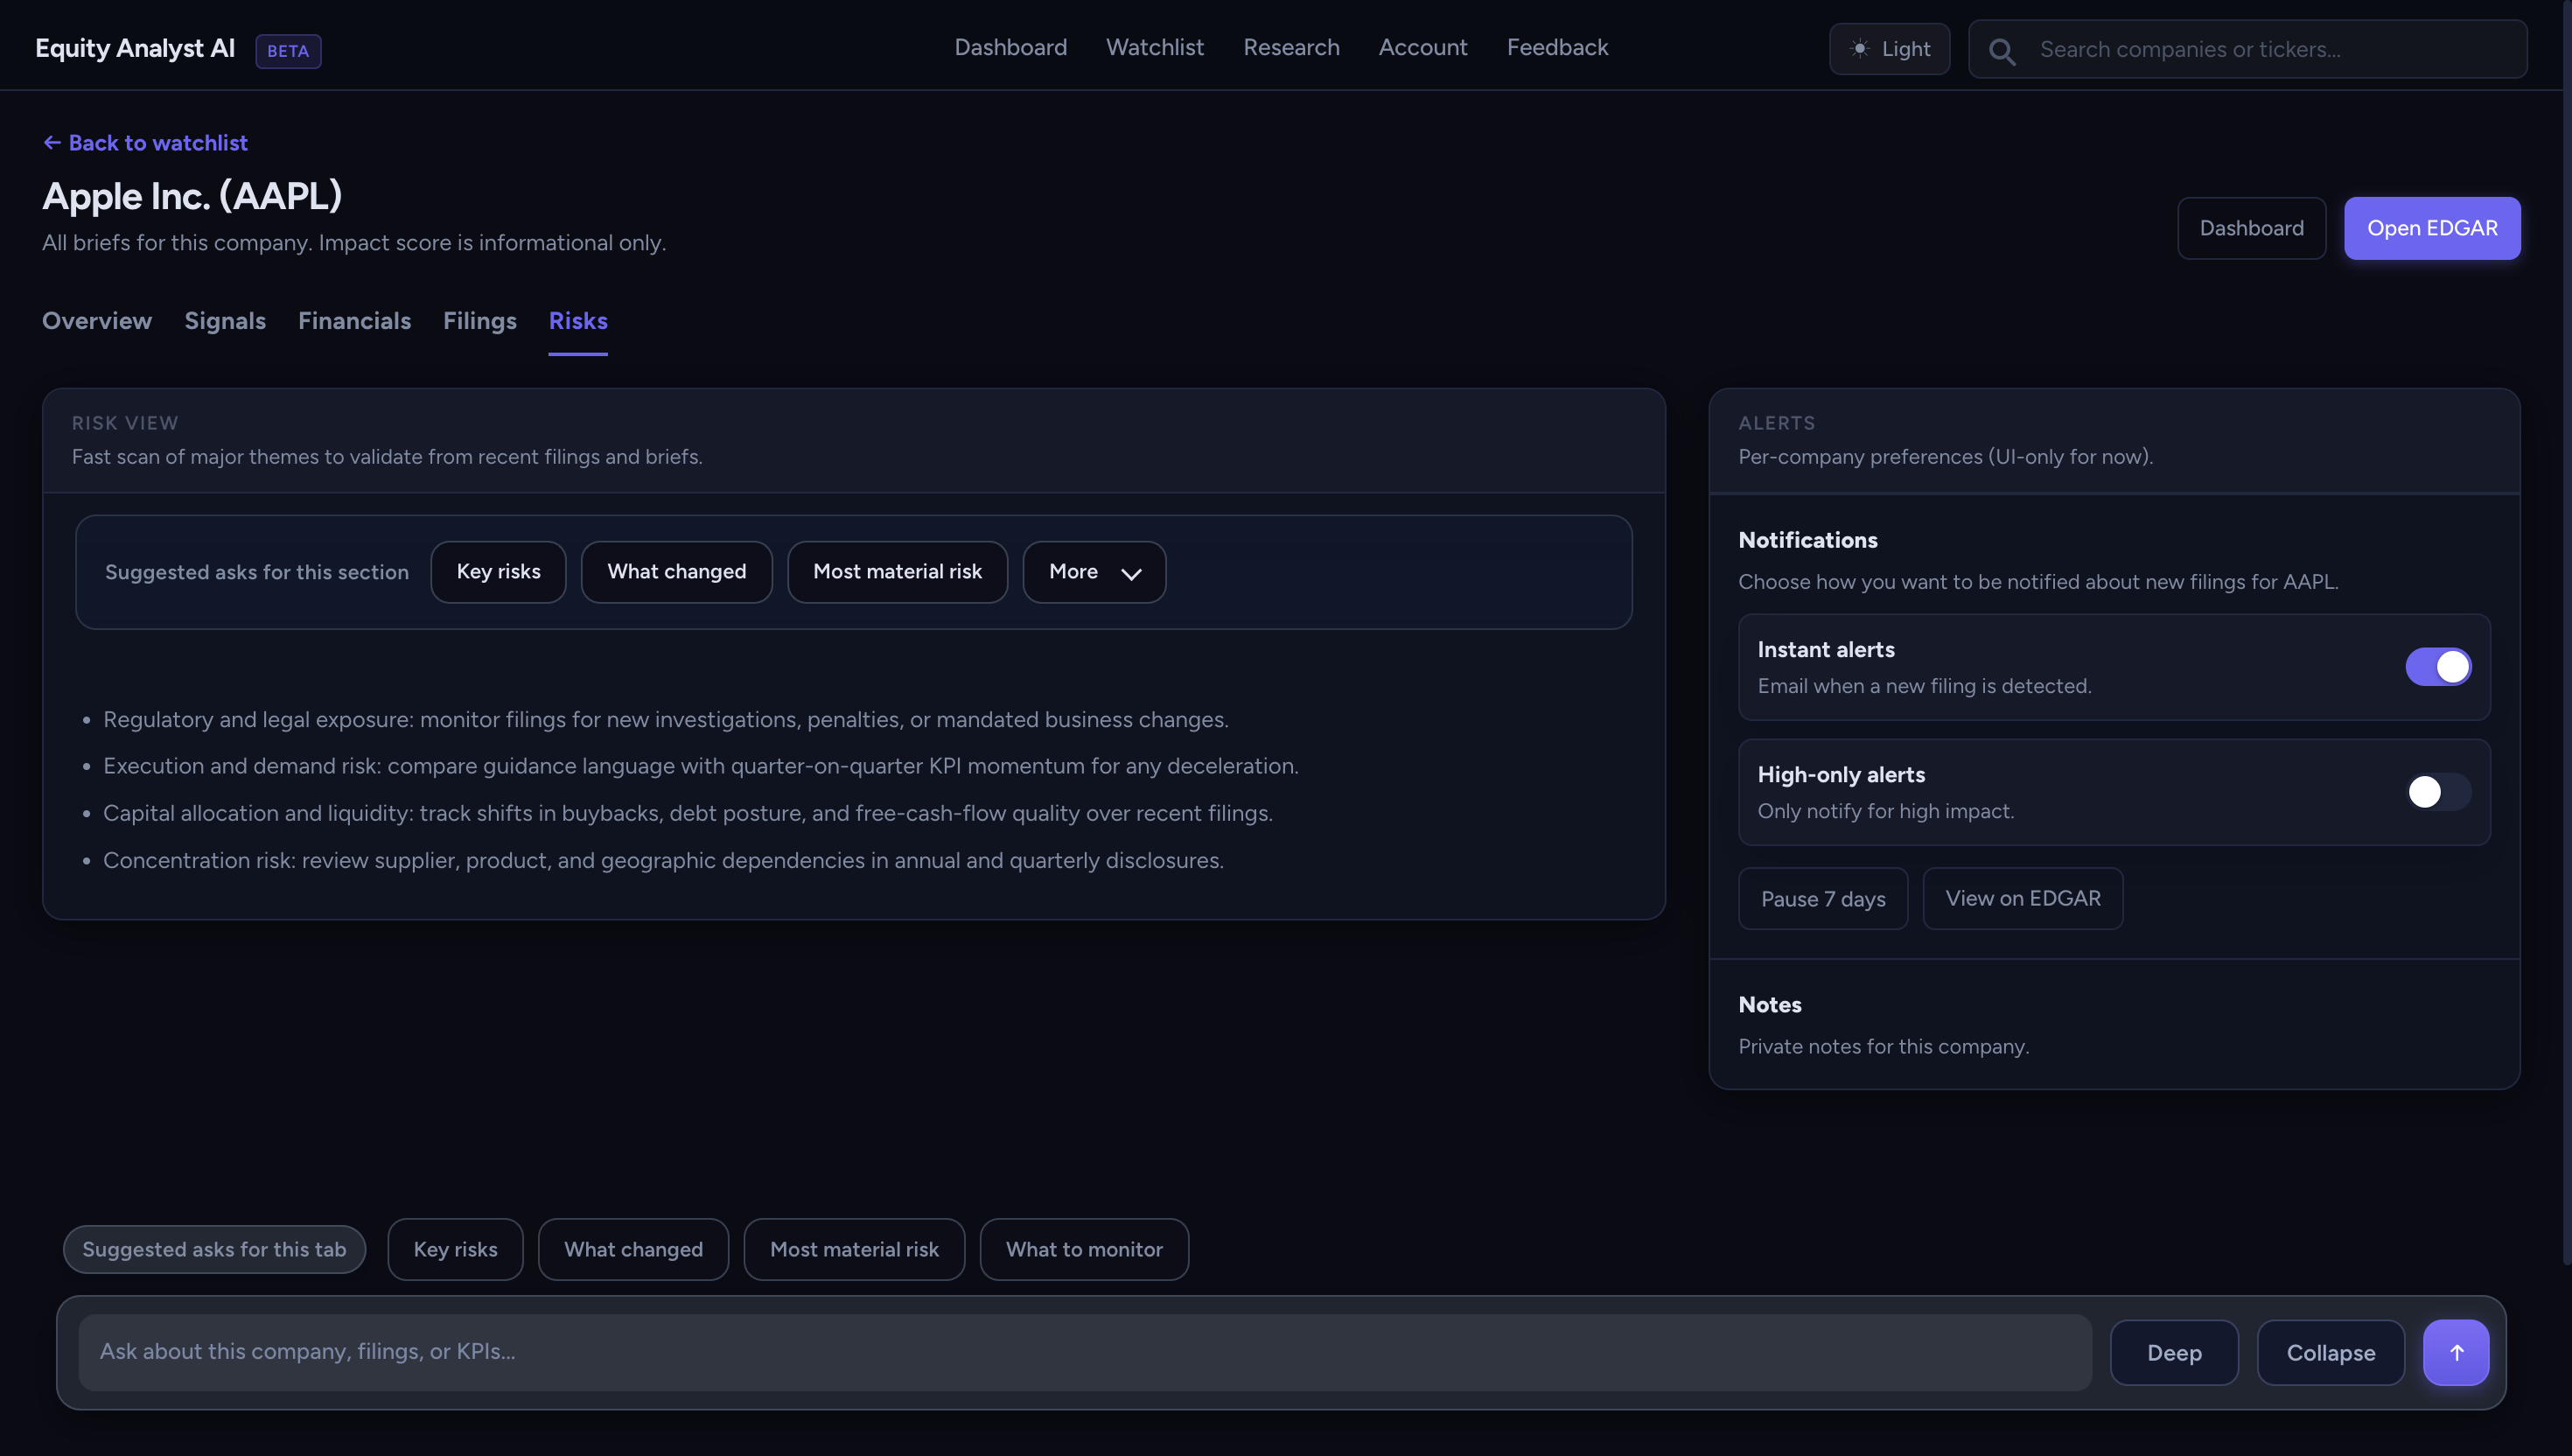2572x1456 pixels.
Task: Enable High-only alerts
Action: point(2438,792)
